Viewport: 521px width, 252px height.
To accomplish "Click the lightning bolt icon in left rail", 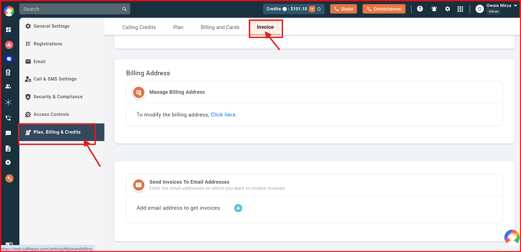I will pos(8,162).
